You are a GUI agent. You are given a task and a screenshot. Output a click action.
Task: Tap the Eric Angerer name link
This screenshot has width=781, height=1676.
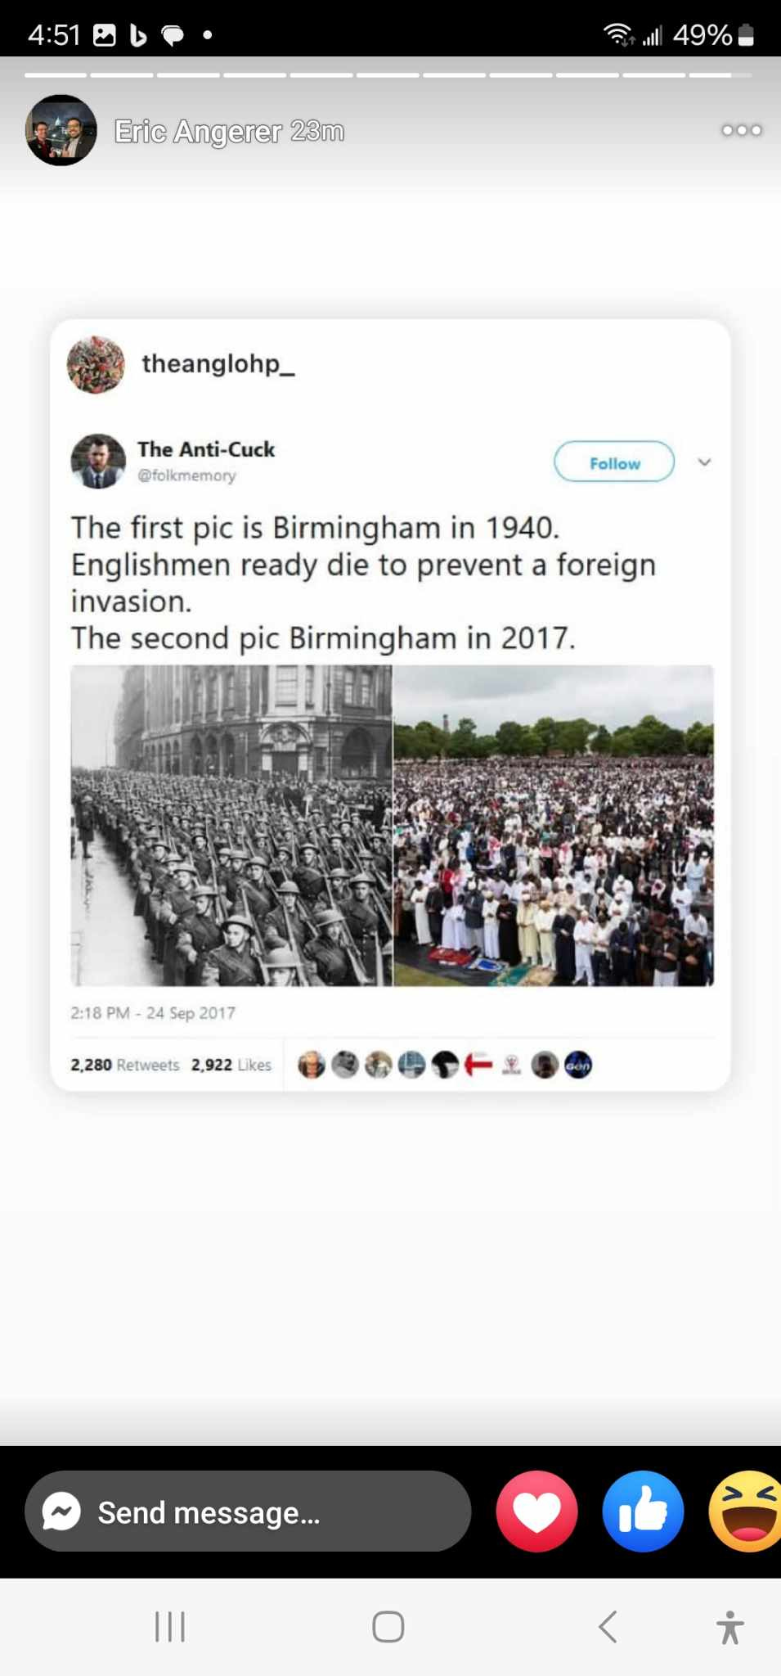[x=198, y=131]
